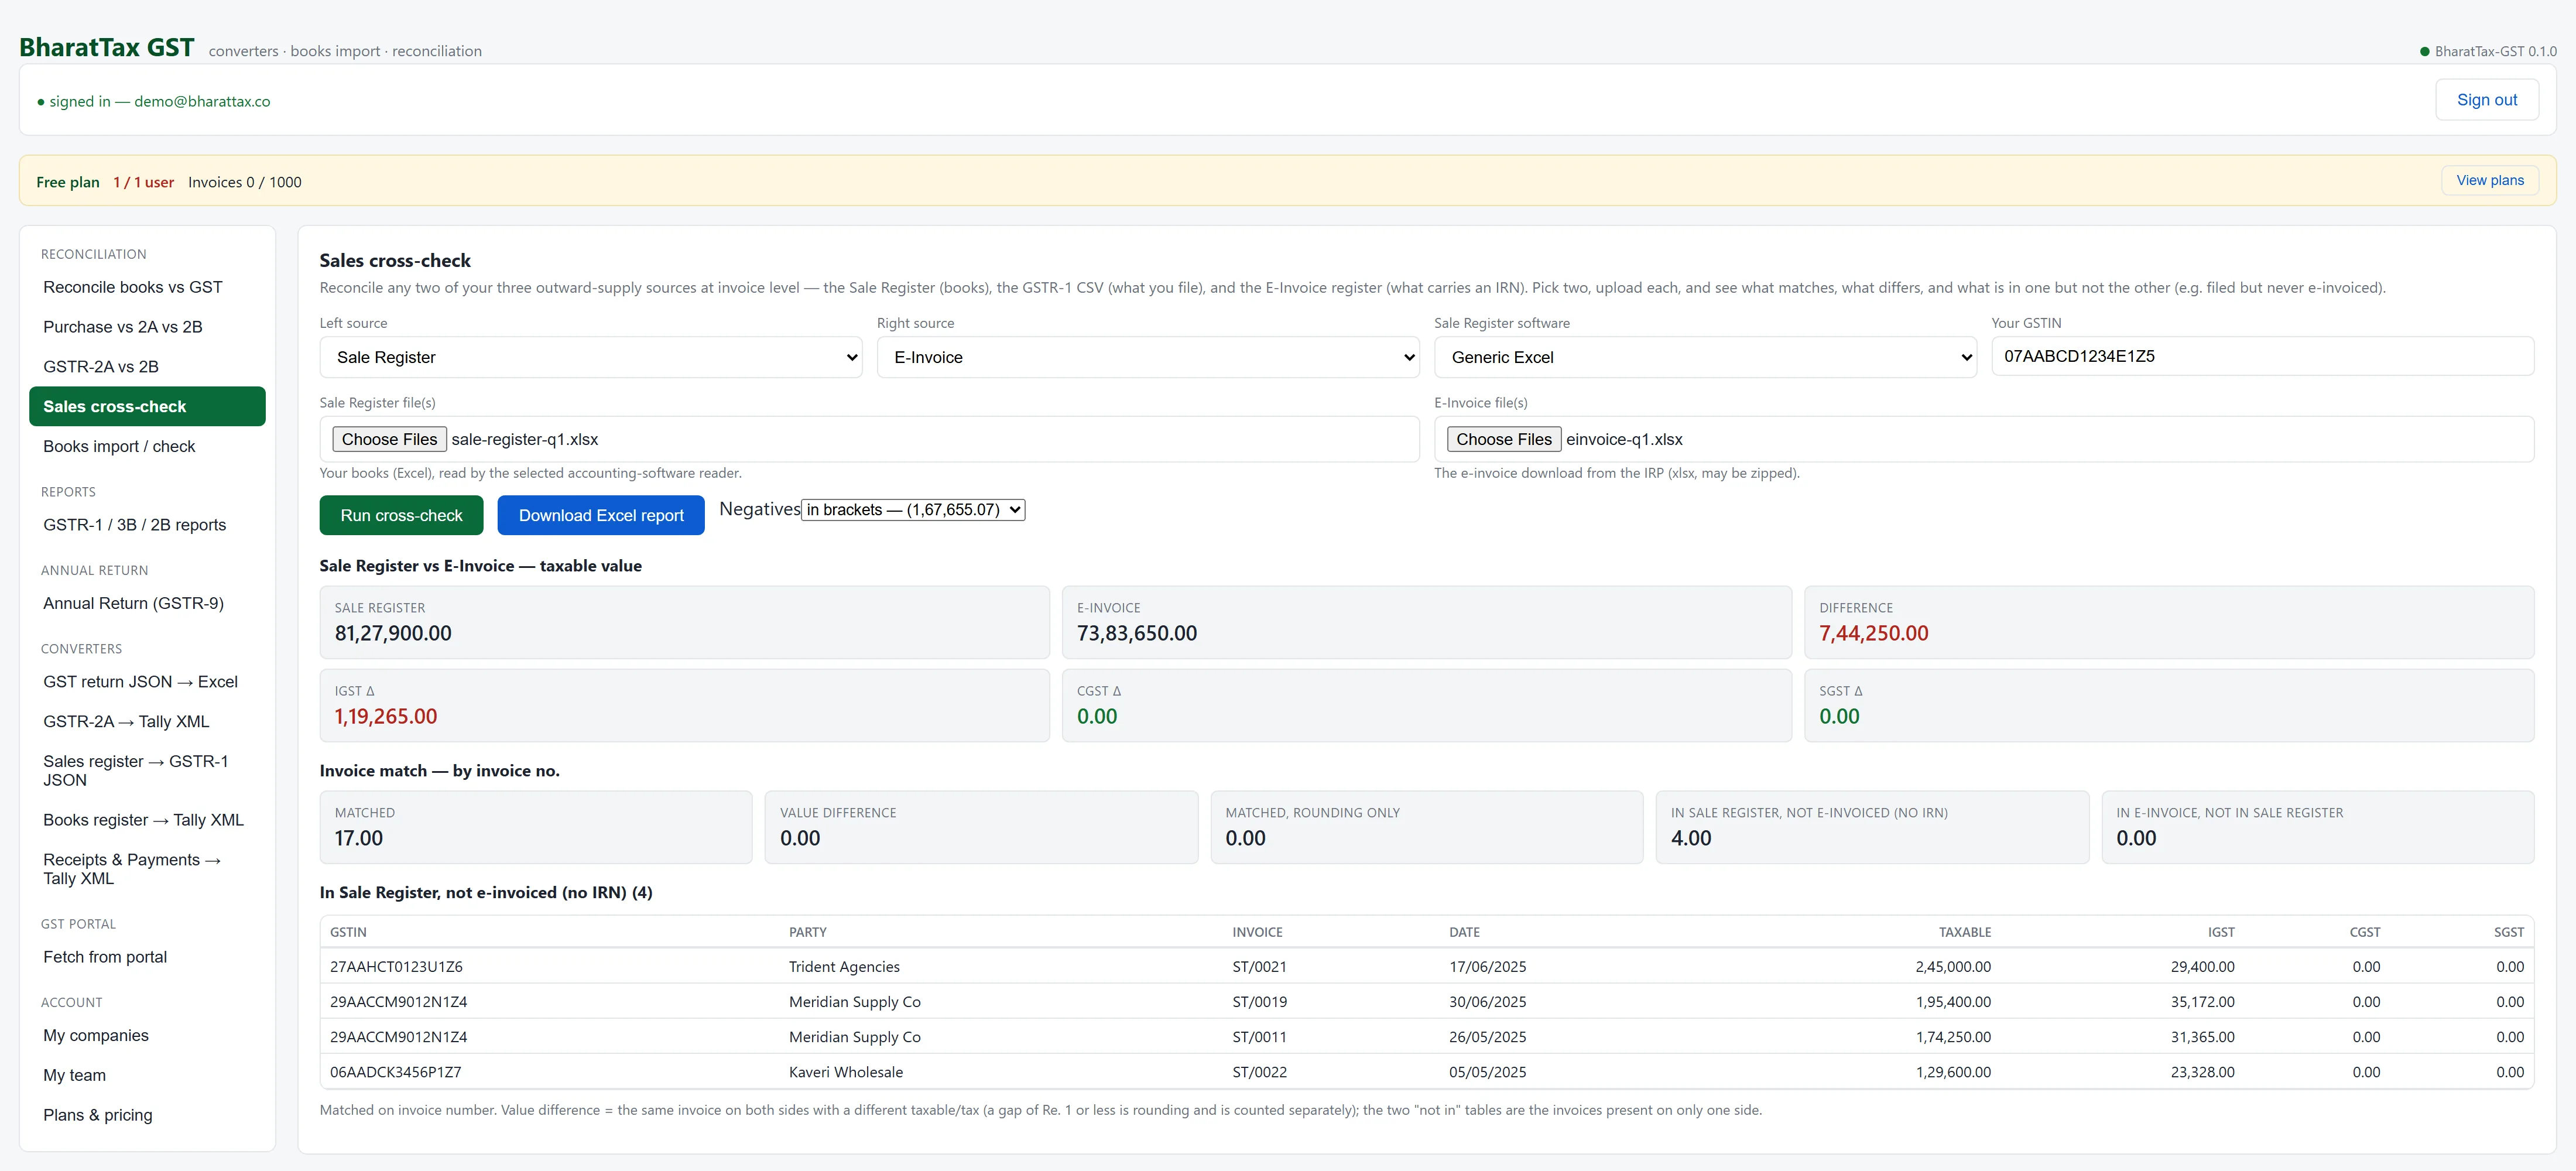The height and width of the screenshot is (1171, 2576).
Task: Choose Files for the Sale Register upload
Action: click(389, 439)
